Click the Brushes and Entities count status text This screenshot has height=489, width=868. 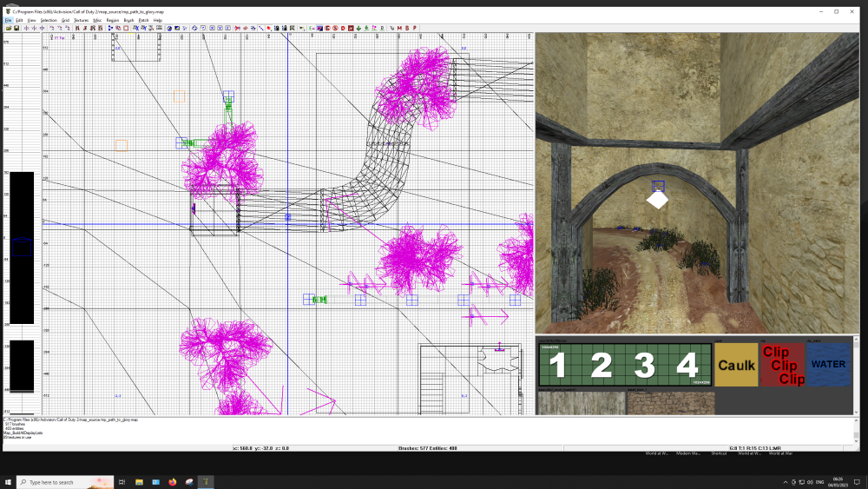pyautogui.click(x=427, y=448)
